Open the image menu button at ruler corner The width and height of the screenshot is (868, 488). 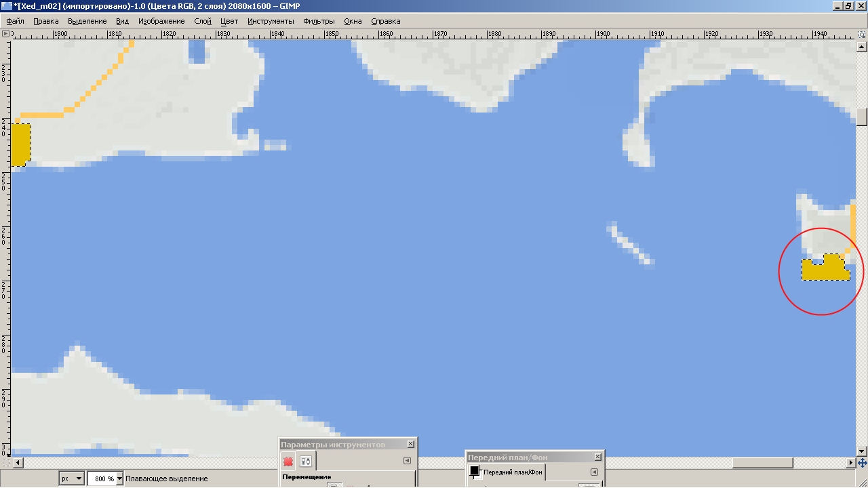pyautogui.click(x=5, y=33)
